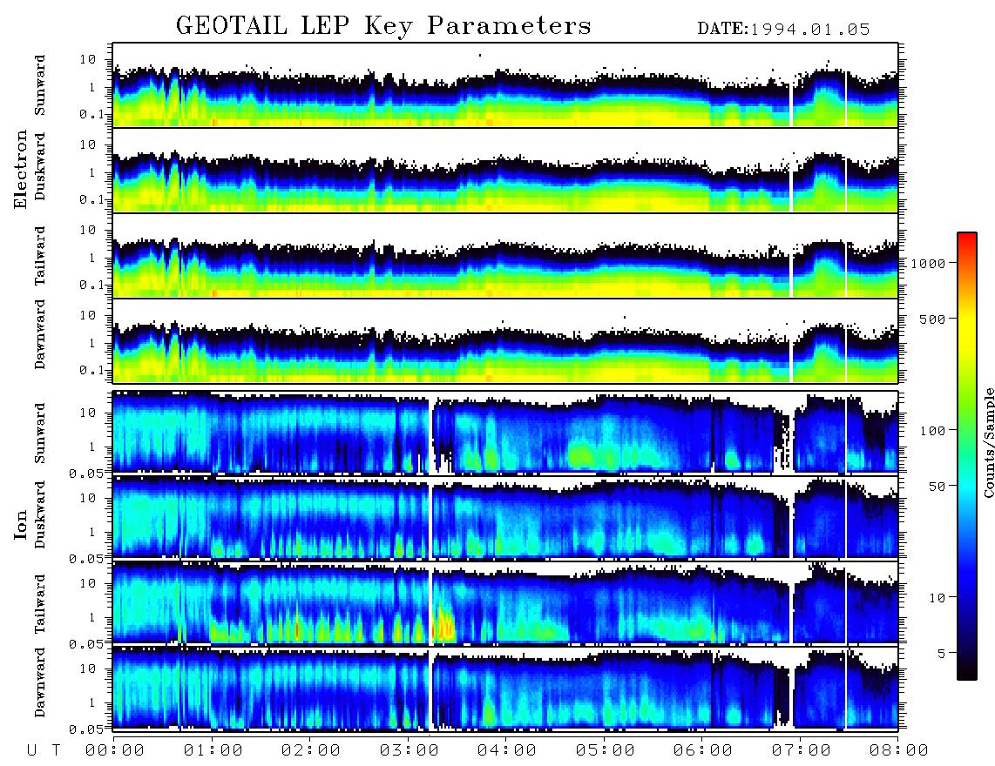995x766 pixels.
Task: Click the 04:00 time axis label
Action: [506, 750]
